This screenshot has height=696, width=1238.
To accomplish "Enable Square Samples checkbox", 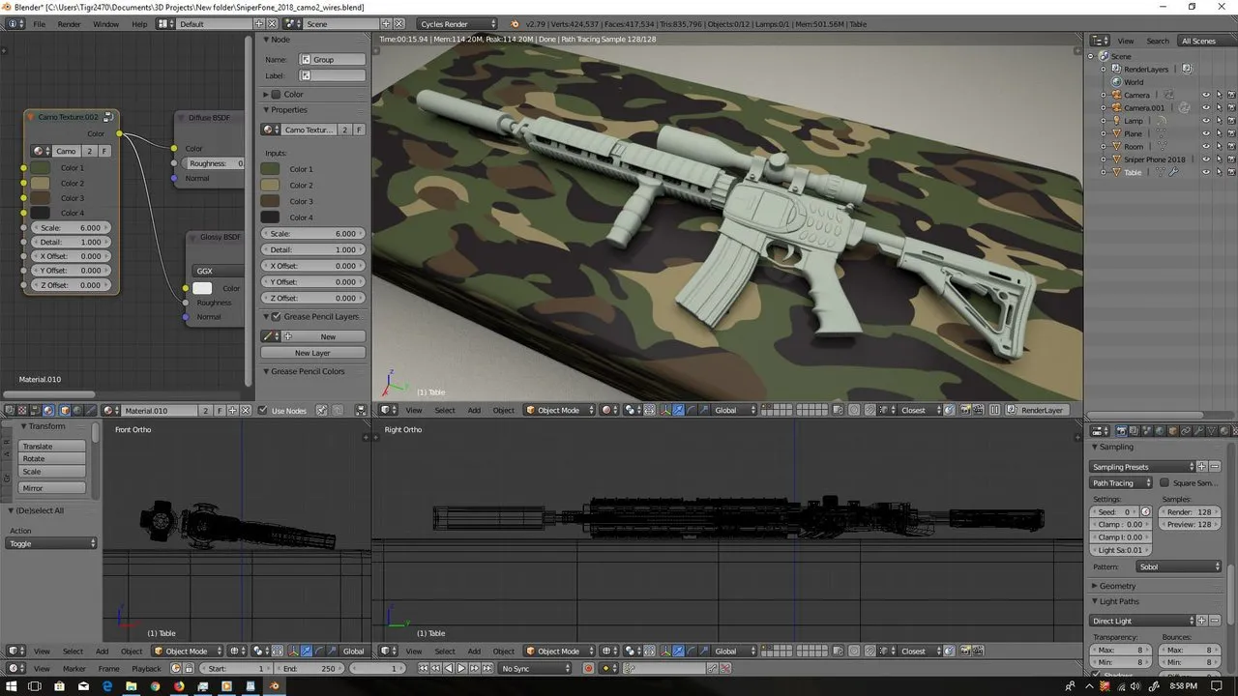I will [1164, 482].
